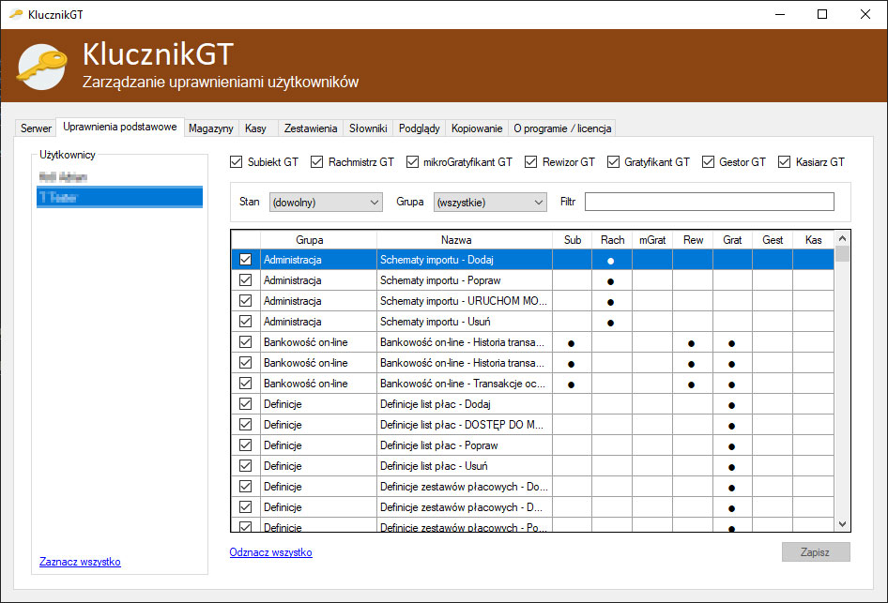Image resolution: width=888 pixels, height=603 pixels.
Task: Click the Grat column header
Action: [732, 240]
